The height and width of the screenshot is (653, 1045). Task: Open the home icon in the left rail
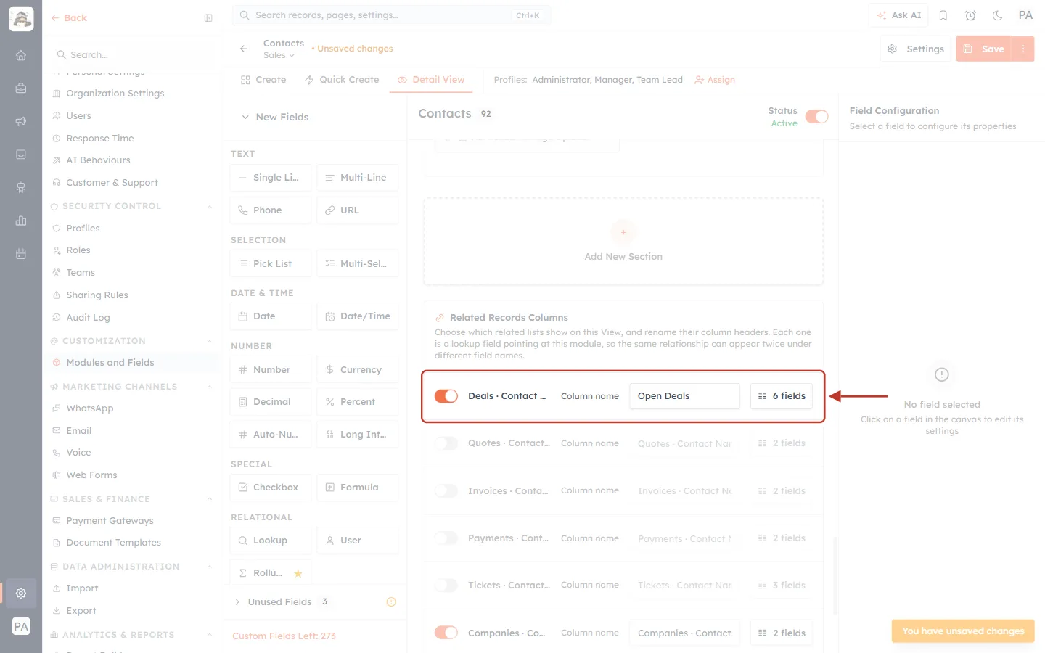(x=21, y=55)
